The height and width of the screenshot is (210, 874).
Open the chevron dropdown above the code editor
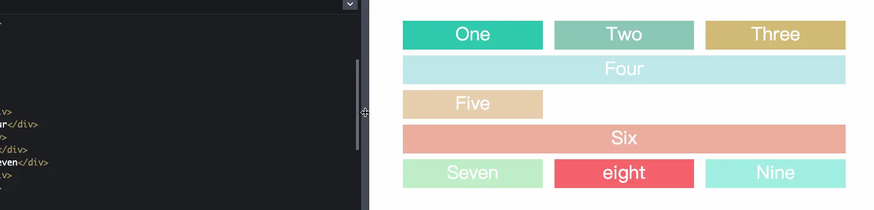(x=350, y=5)
